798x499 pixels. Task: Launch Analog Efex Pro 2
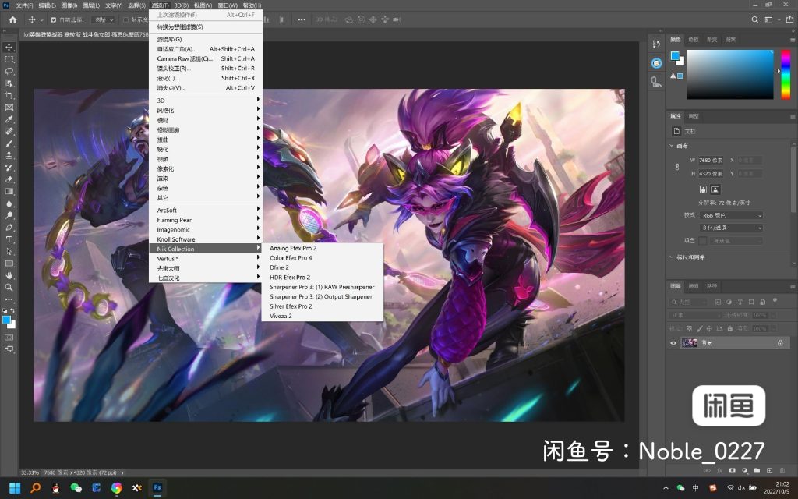[322, 248]
